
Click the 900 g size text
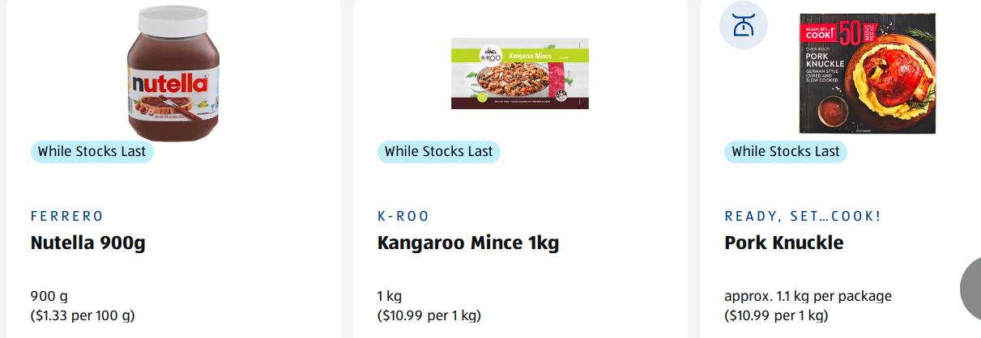click(x=49, y=296)
